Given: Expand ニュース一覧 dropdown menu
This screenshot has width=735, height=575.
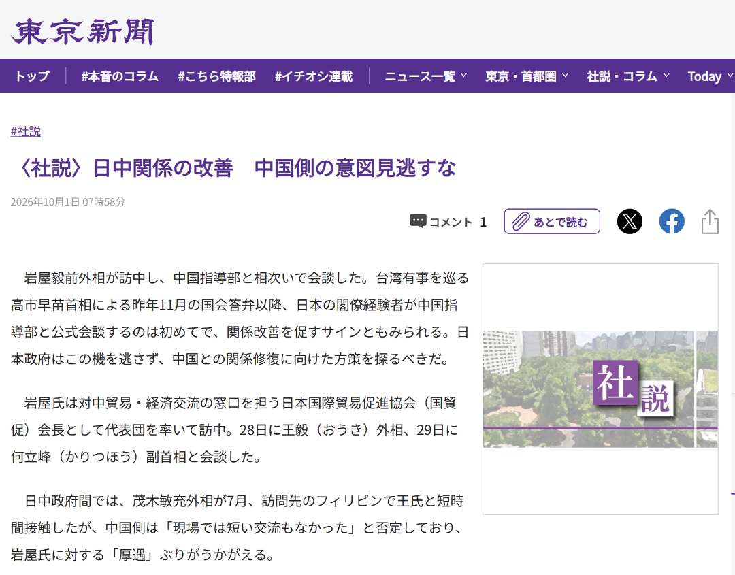Looking at the screenshot, I should coord(425,76).
